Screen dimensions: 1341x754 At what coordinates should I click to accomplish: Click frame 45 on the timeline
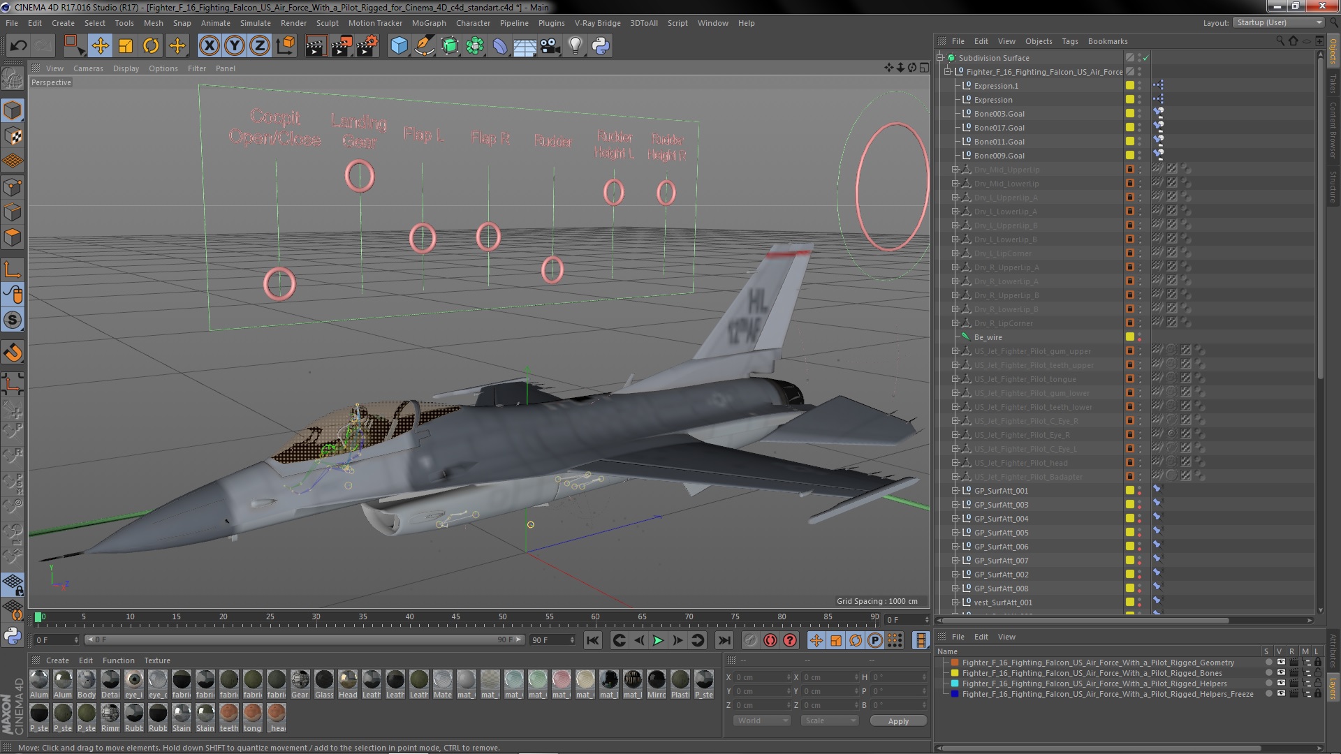pos(455,617)
